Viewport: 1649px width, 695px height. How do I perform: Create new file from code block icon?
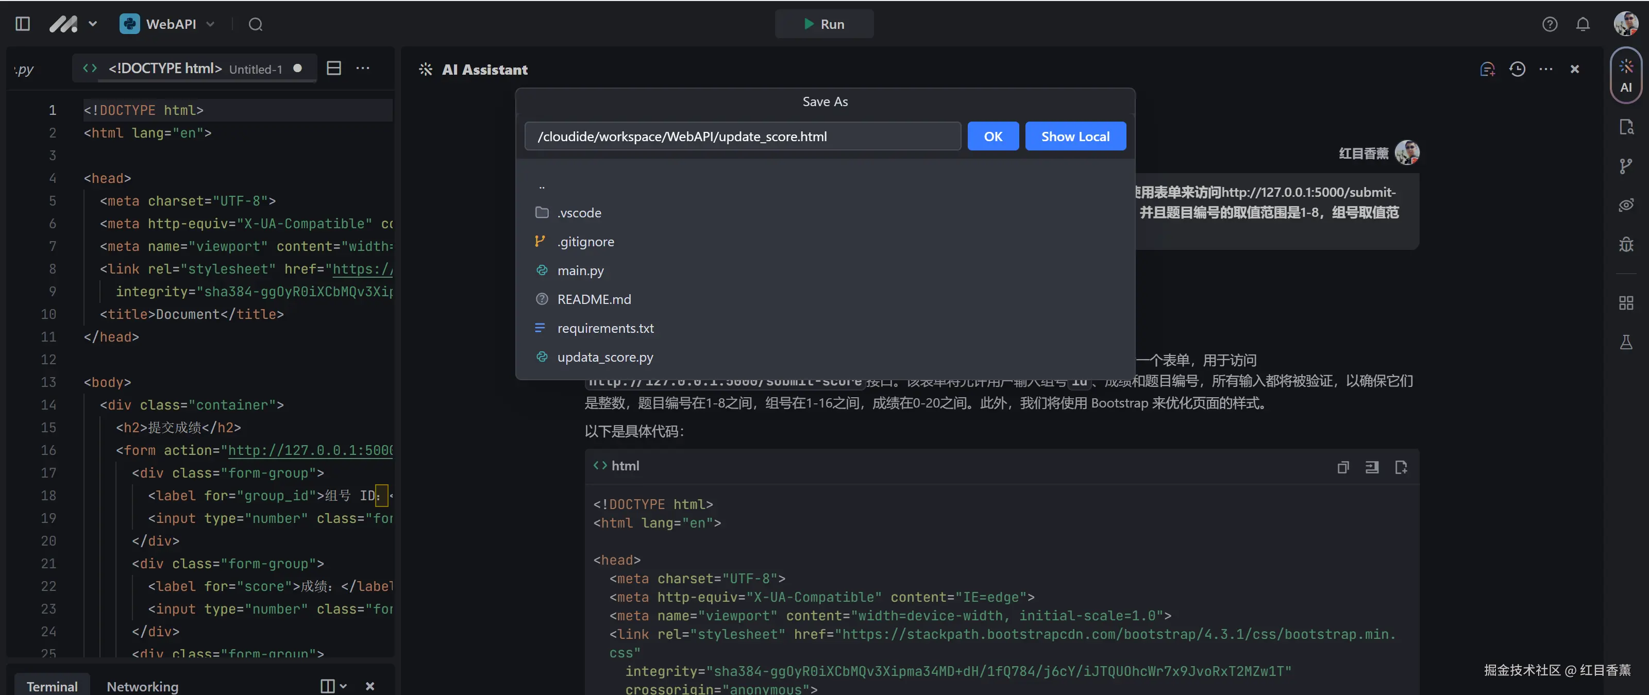1401,467
